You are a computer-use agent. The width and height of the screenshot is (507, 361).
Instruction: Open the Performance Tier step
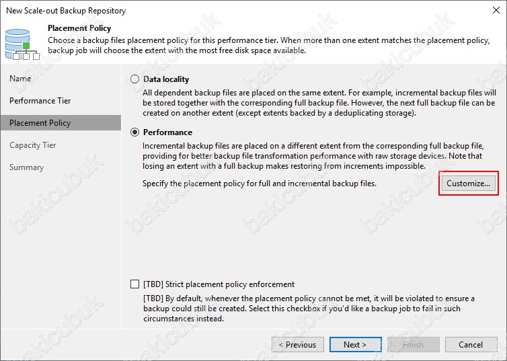point(40,101)
